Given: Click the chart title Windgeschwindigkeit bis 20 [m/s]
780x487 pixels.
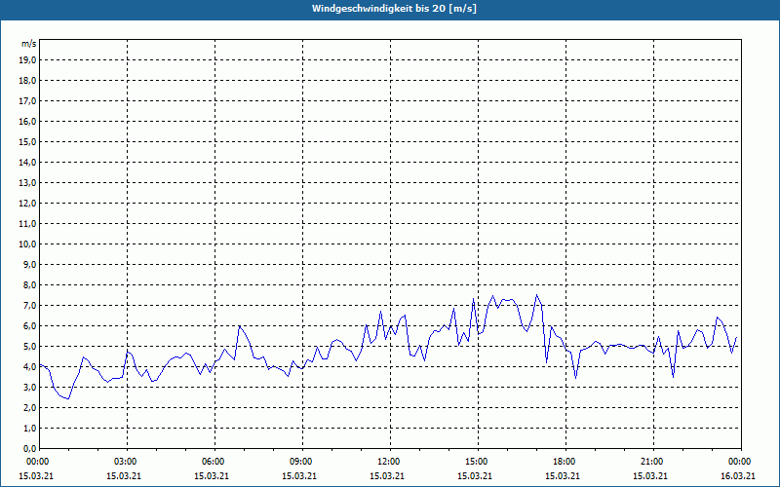Looking at the screenshot, I should (x=394, y=9).
